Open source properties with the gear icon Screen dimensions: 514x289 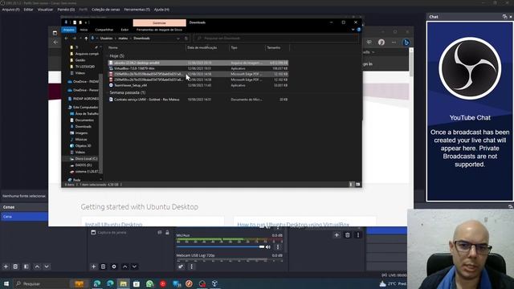[114, 267]
